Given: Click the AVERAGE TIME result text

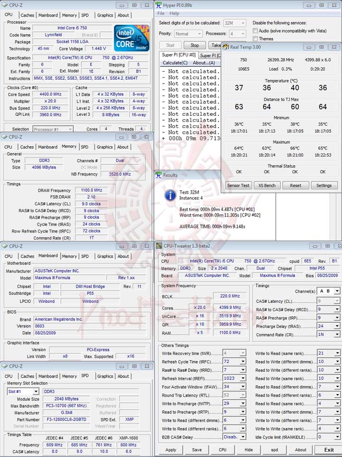Looking at the screenshot, I should click(x=212, y=226).
